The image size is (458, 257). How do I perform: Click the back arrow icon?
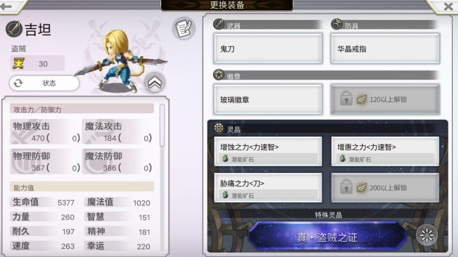6,6
